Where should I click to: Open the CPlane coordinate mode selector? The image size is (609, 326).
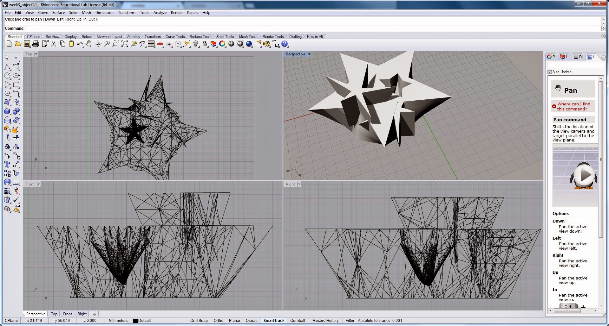(11, 320)
